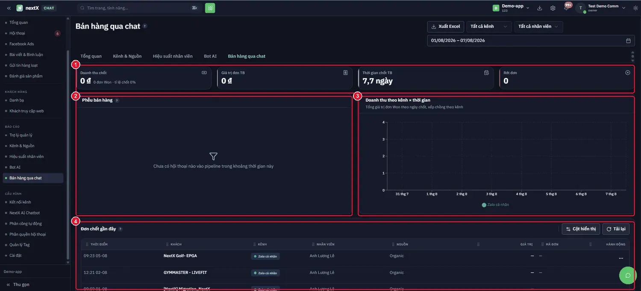
Task: Toggle the Zalo cá nhân legend series
Action: point(495,205)
